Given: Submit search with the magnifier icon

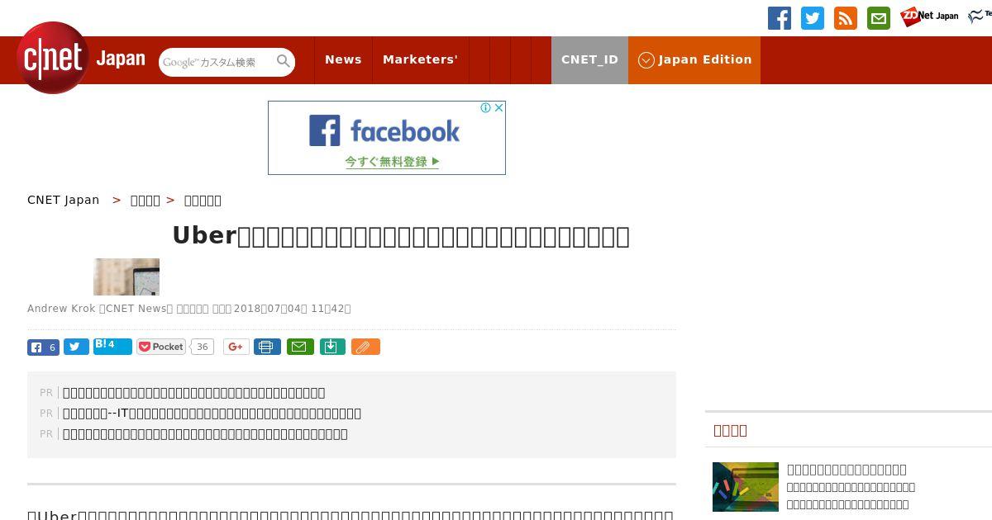Looking at the screenshot, I should 284,61.
